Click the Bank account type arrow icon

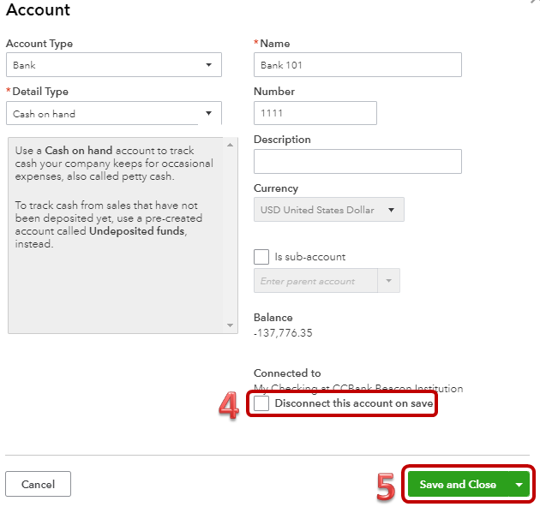(209, 65)
